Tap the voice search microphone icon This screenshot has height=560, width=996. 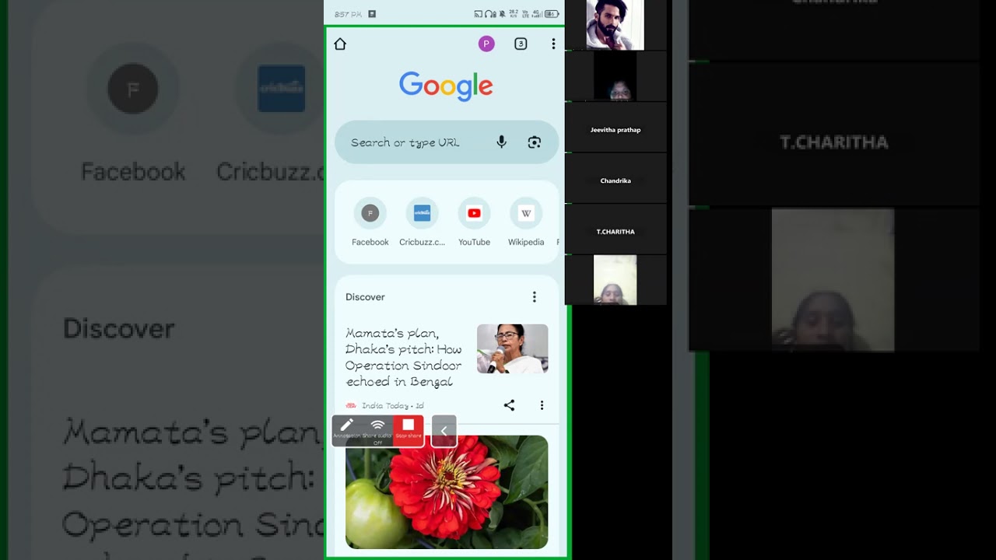click(501, 142)
